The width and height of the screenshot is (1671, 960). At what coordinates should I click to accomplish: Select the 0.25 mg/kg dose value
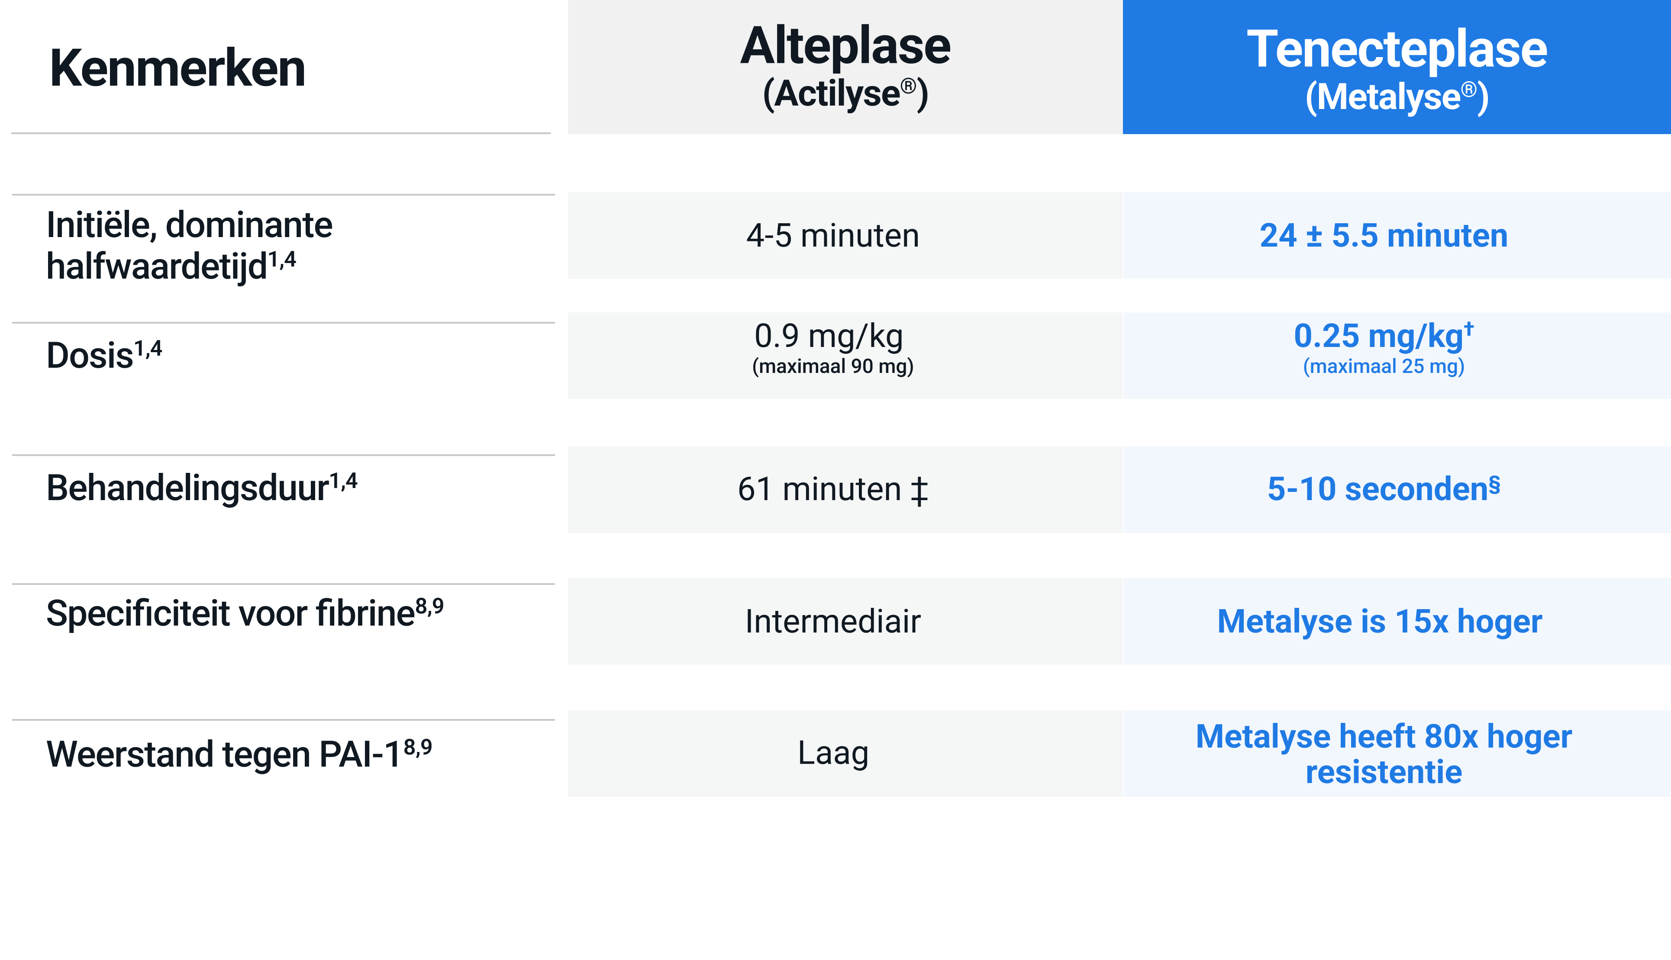click(1383, 336)
